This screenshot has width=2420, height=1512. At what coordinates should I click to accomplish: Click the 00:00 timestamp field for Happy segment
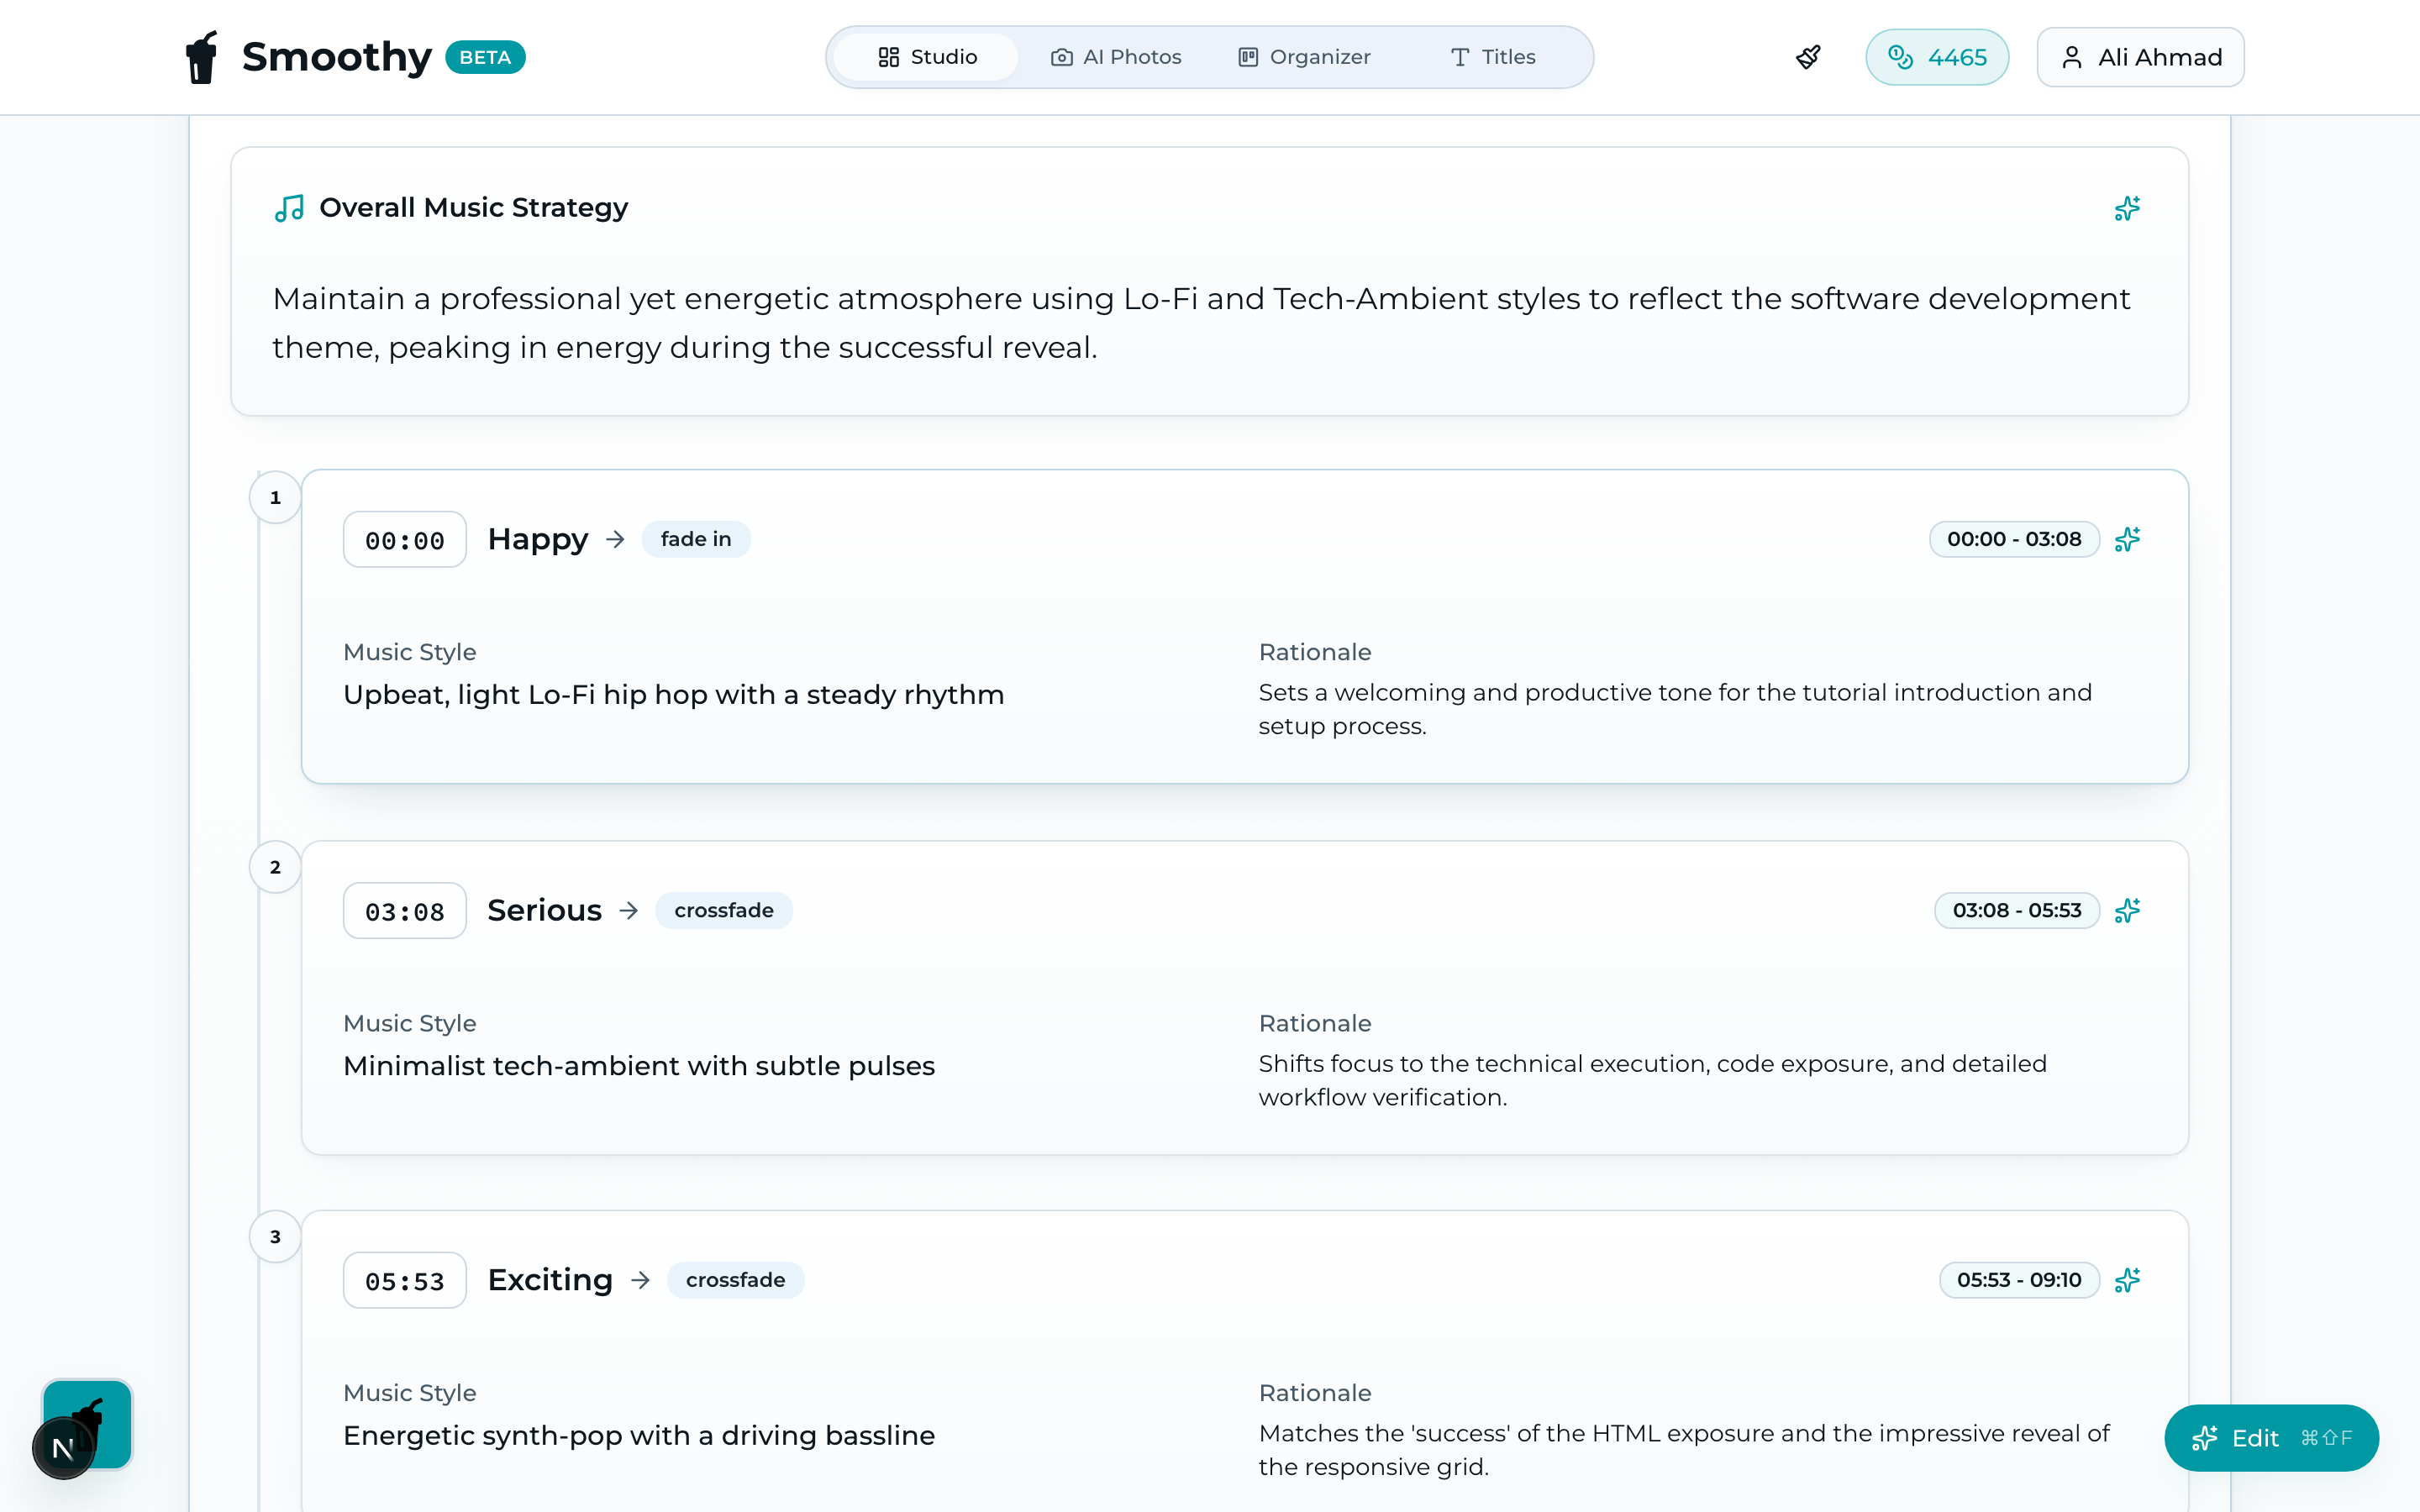pyautogui.click(x=405, y=540)
